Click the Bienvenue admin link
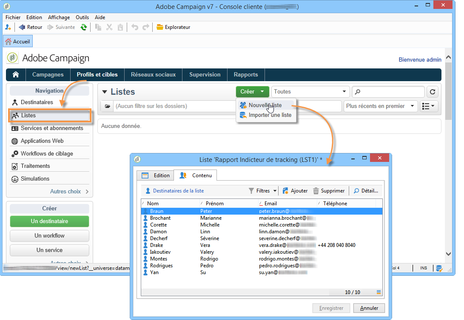This screenshot has width=464, height=320. coord(420,60)
